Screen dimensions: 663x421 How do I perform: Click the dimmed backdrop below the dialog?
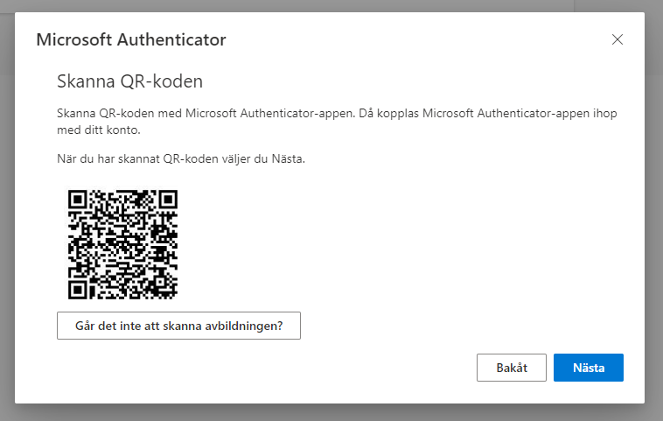332,412
